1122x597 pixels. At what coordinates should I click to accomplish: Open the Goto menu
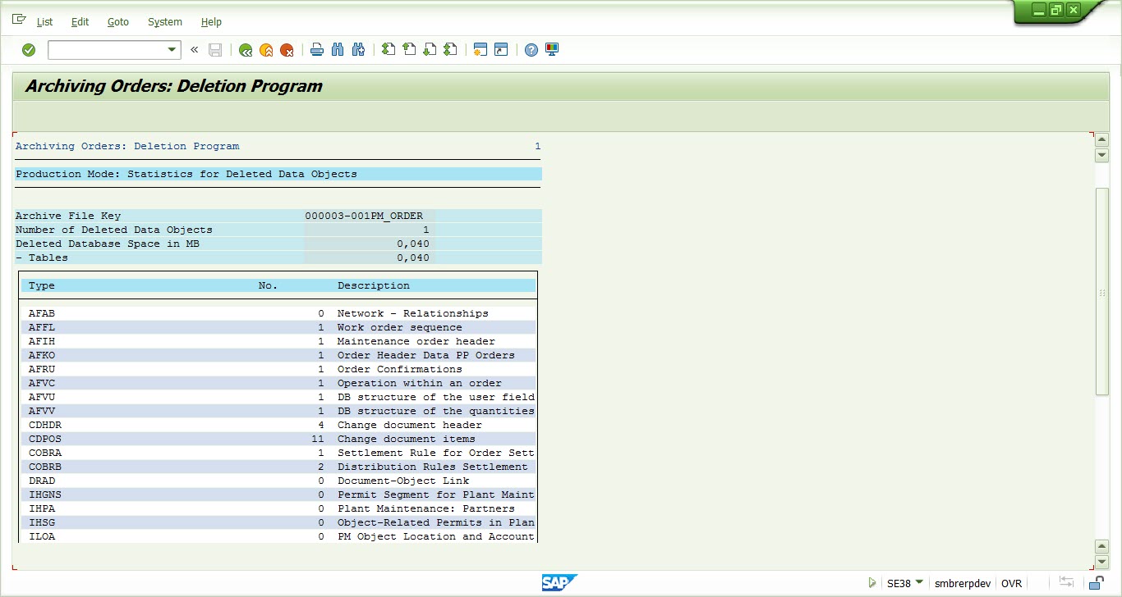click(117, 22)
